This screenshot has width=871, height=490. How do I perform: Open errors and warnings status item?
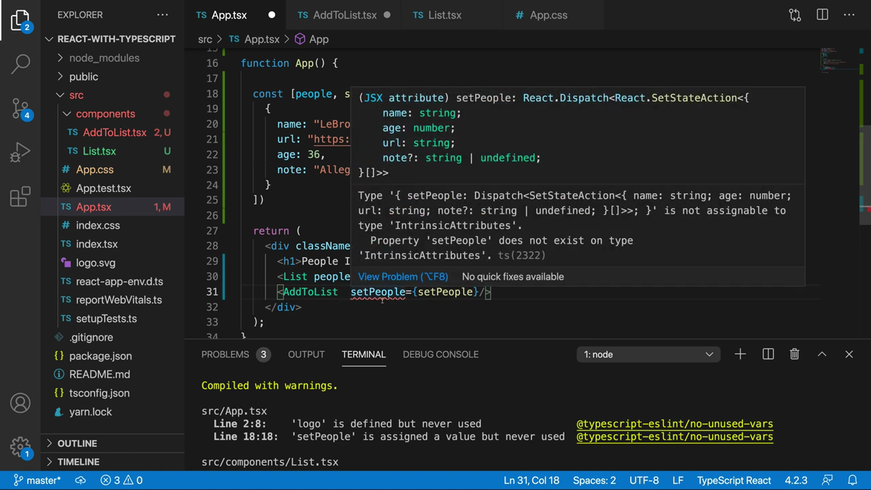click(122, 480)
